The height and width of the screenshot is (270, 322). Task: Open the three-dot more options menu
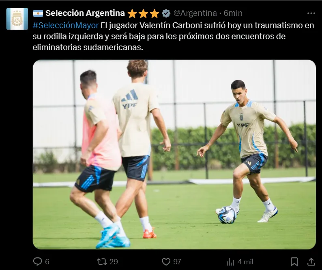tap(311, 13)
